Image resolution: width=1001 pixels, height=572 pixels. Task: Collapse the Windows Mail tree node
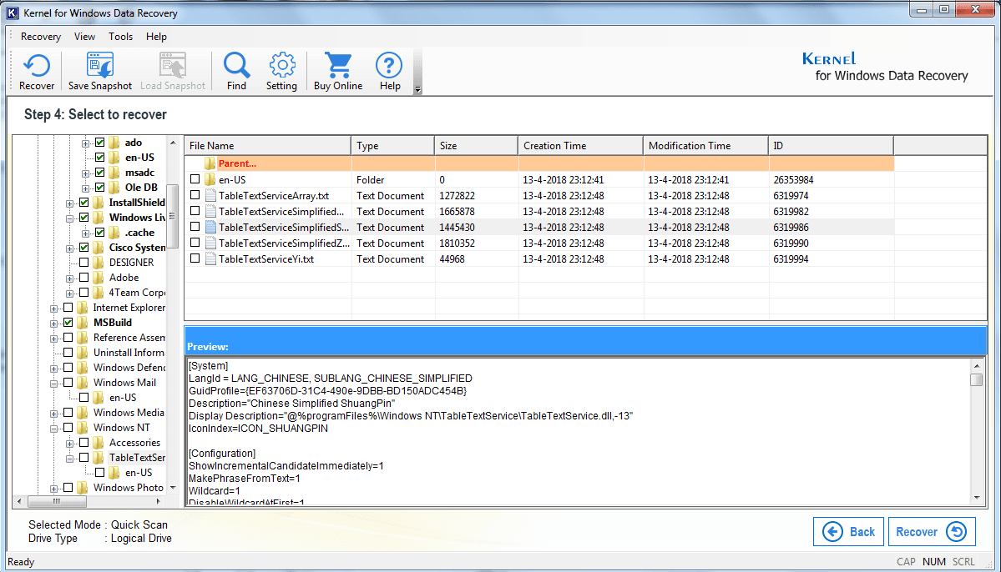point(54,384)
